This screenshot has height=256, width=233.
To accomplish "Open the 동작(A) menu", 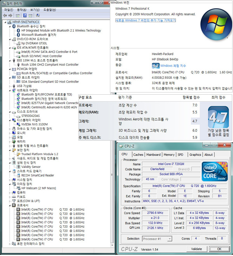I will pyautogui.click(x=22, y=10).
